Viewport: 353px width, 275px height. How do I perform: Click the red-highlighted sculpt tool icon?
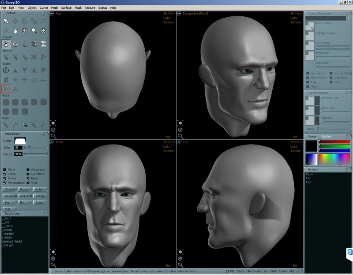point(6,89)
